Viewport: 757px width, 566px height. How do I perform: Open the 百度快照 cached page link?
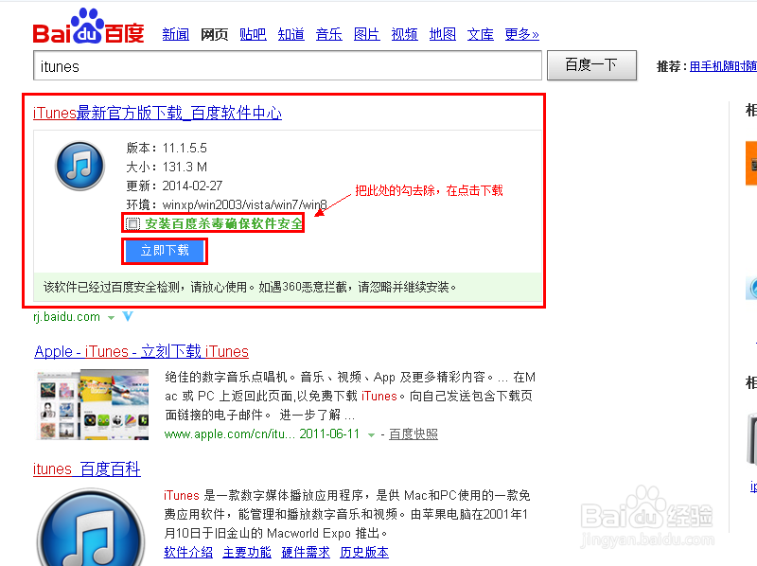point(414,434)
